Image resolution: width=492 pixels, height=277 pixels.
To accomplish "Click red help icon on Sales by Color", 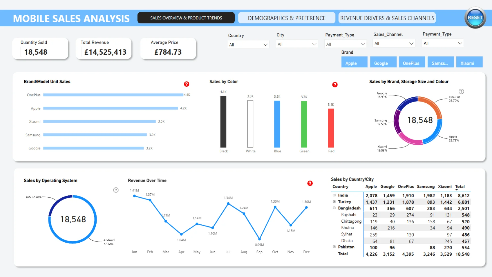I will [335, 85].
